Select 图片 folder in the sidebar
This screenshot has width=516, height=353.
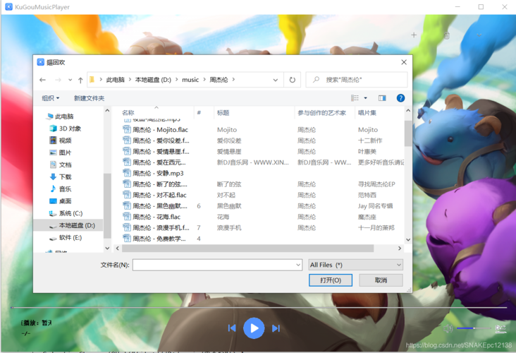point(61,152)
